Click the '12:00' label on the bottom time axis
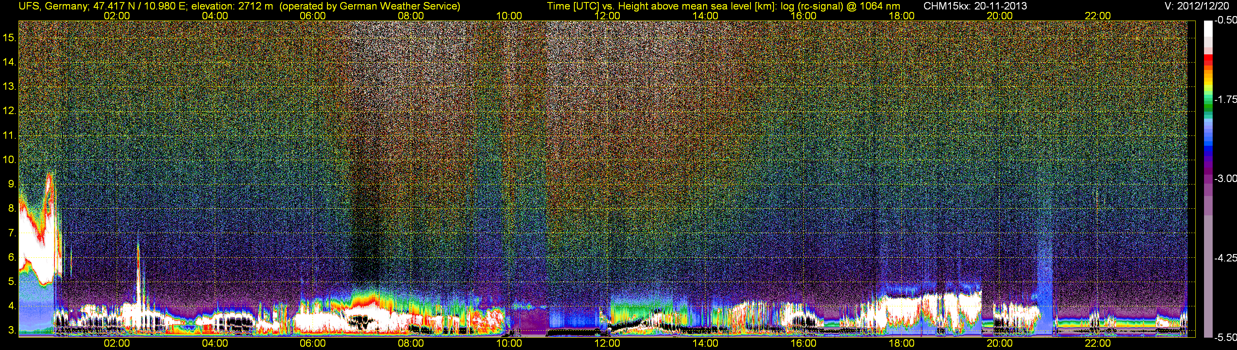Viewport: 1237px width, 350px height. 607,343
